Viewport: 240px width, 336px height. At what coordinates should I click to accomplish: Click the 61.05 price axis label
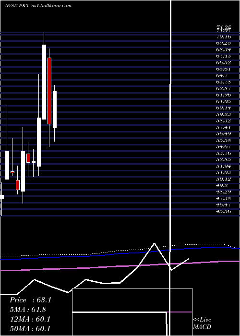point(224,101)
